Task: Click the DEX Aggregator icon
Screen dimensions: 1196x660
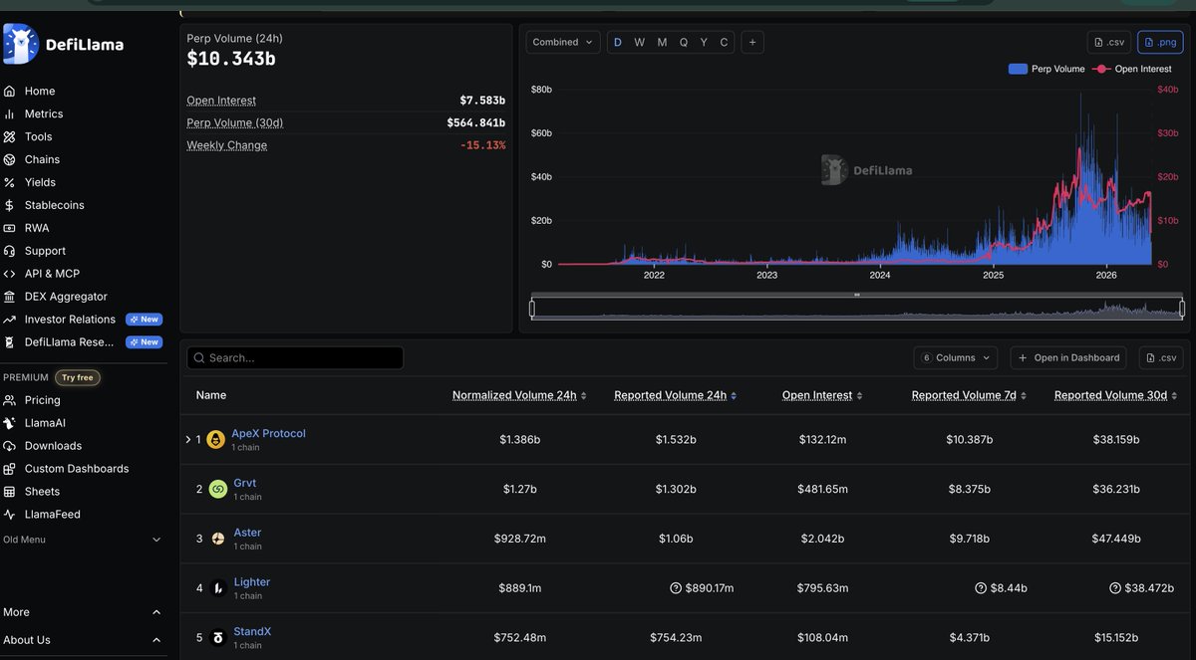Action: [10, 297]
